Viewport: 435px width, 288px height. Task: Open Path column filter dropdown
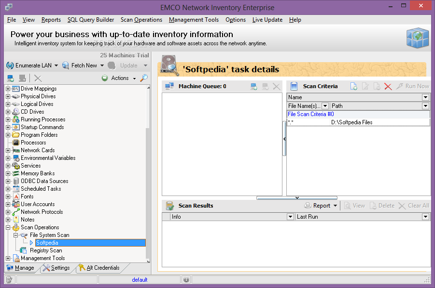[x=425, y=106]
